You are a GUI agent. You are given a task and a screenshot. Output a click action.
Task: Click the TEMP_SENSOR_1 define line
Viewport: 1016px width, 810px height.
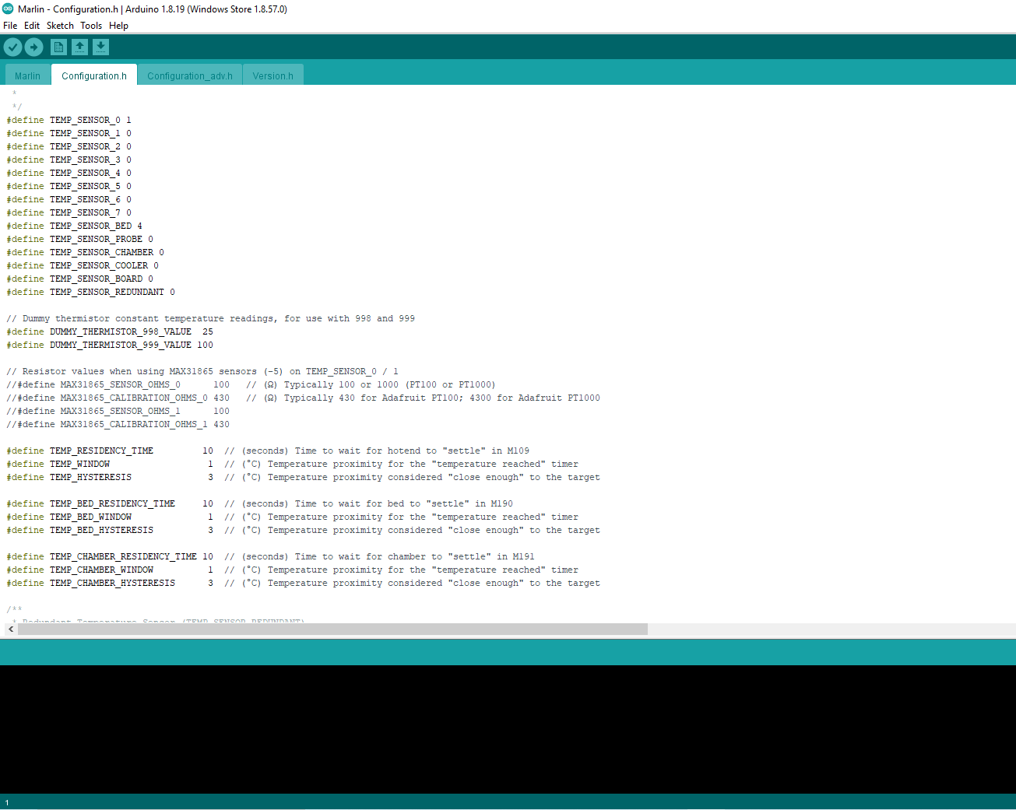coord(69,133)
